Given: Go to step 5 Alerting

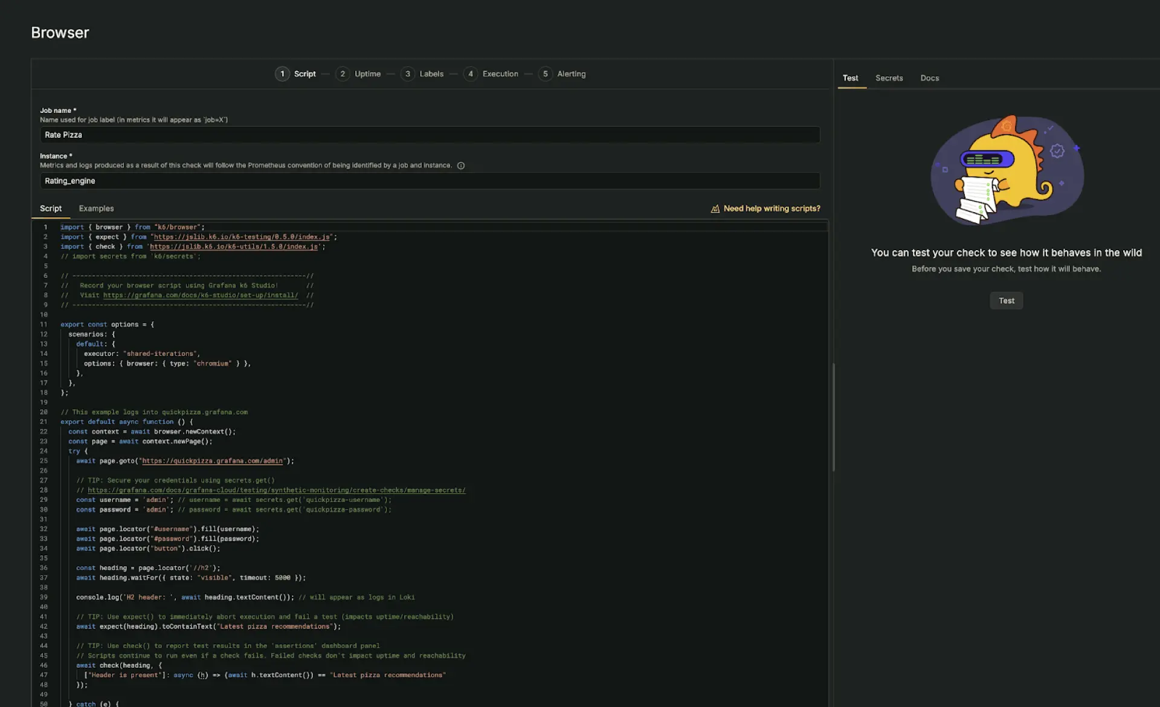Looking at the screenshot, I should coord(562,74).
